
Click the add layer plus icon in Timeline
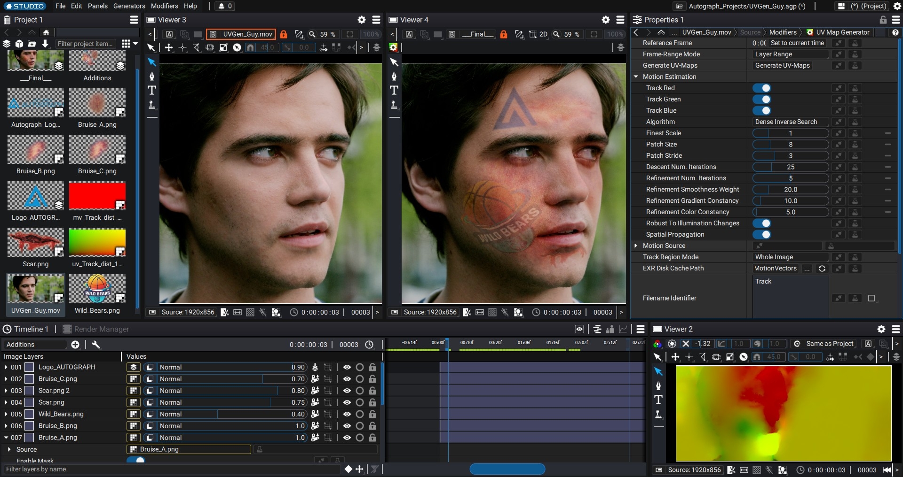pyautogui.click(x=75, y=345)
